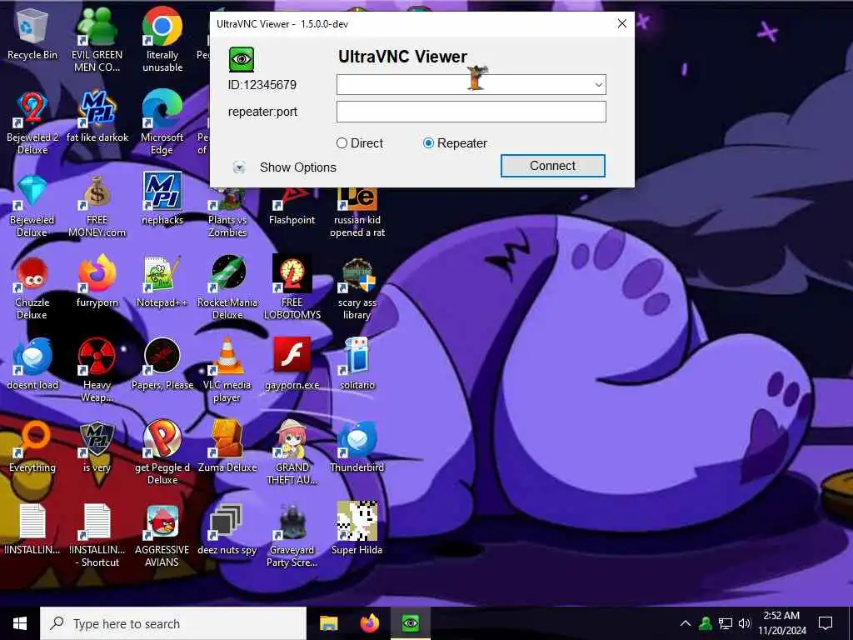Focus the repeater:port input field
This screenshot has width=853, height=640.
[471, 112]
